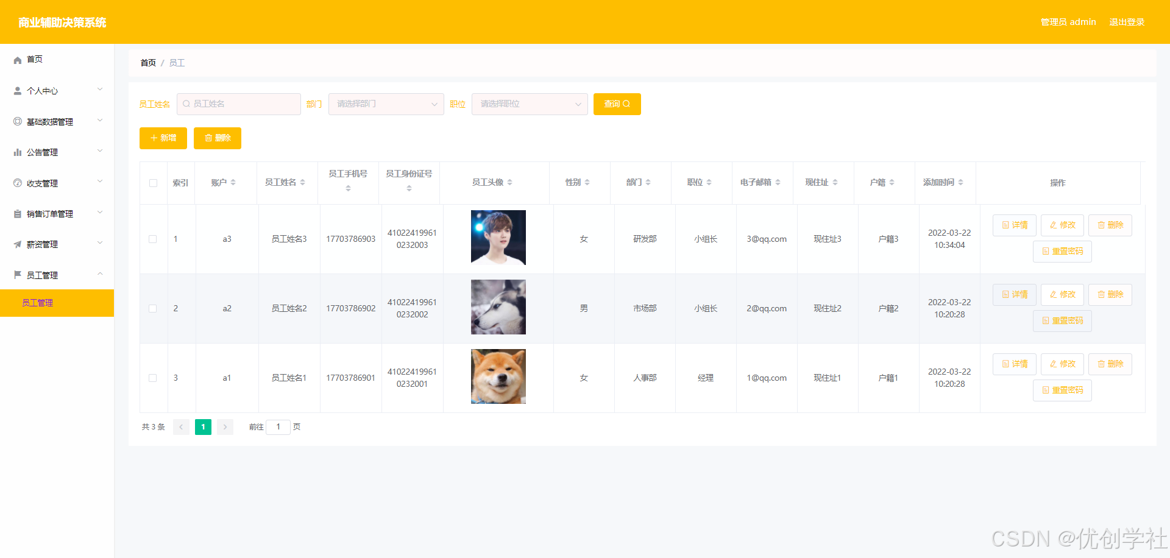Viewport: 1170px width, 558px height.
Task: Toggle the select-all header checkbox
Action: [153, 183]
